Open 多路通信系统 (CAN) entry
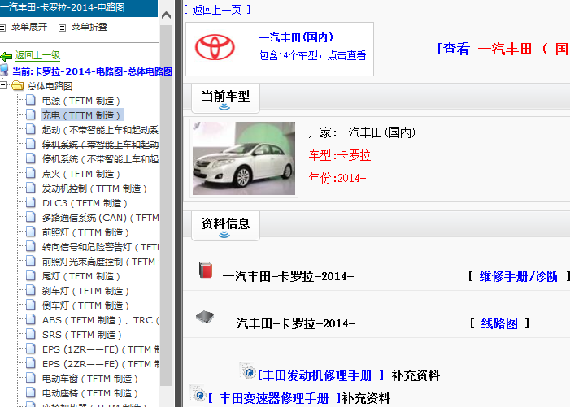The image size is (570, 407). (x=100, y=218)
